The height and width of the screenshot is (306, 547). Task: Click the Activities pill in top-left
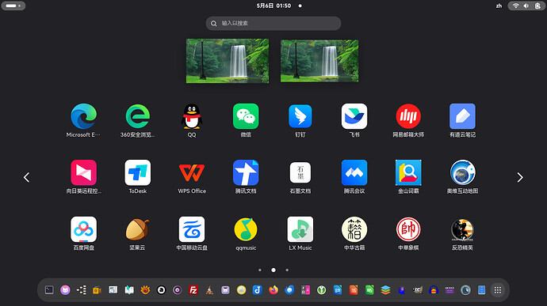click(x=13, y=6)
